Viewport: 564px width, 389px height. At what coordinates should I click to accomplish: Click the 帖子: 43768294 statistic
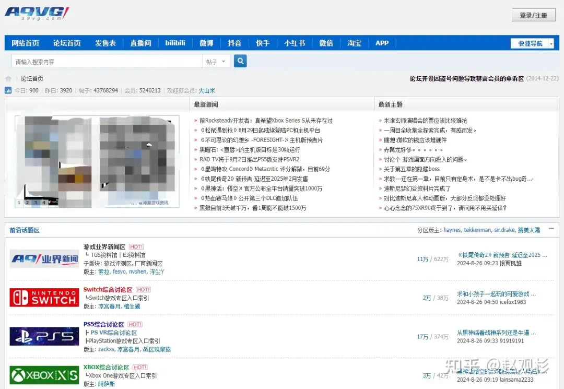(x=98, y=91)
